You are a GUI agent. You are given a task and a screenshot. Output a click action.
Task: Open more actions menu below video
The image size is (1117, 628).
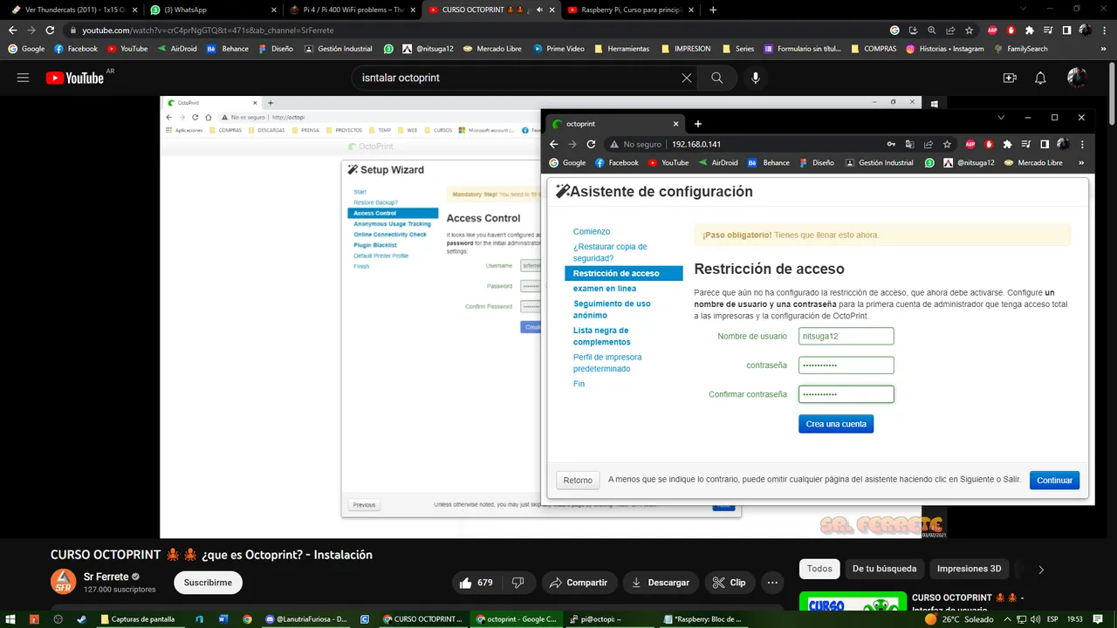[x=772, y=583]
